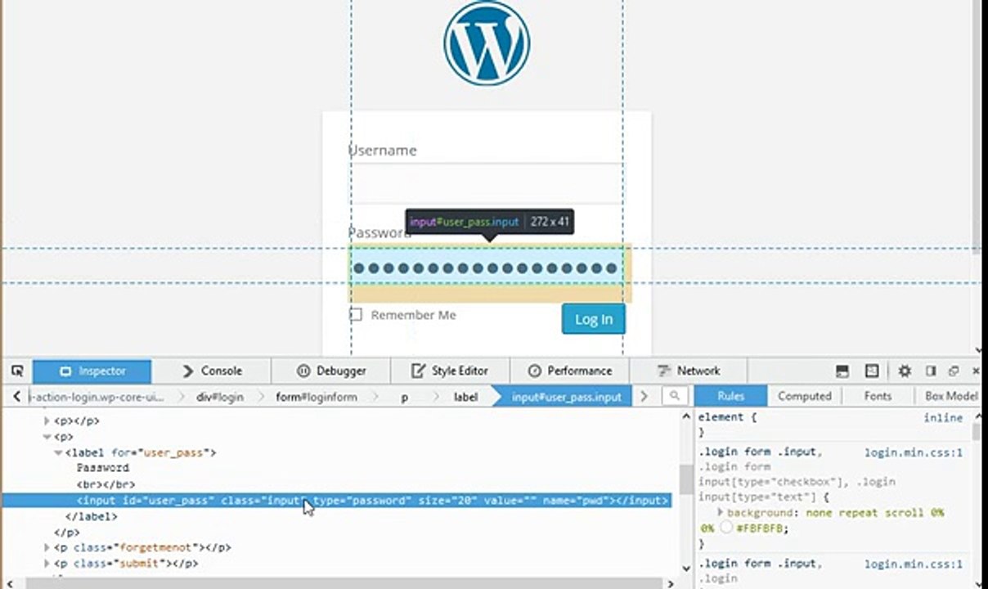
Task: Click markup scrollbar up arrow
Action: click(x=685, y=417)
